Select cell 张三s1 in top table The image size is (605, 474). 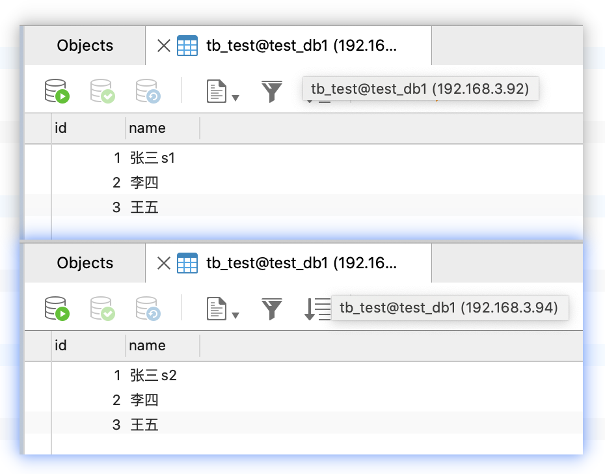point(154,158)
